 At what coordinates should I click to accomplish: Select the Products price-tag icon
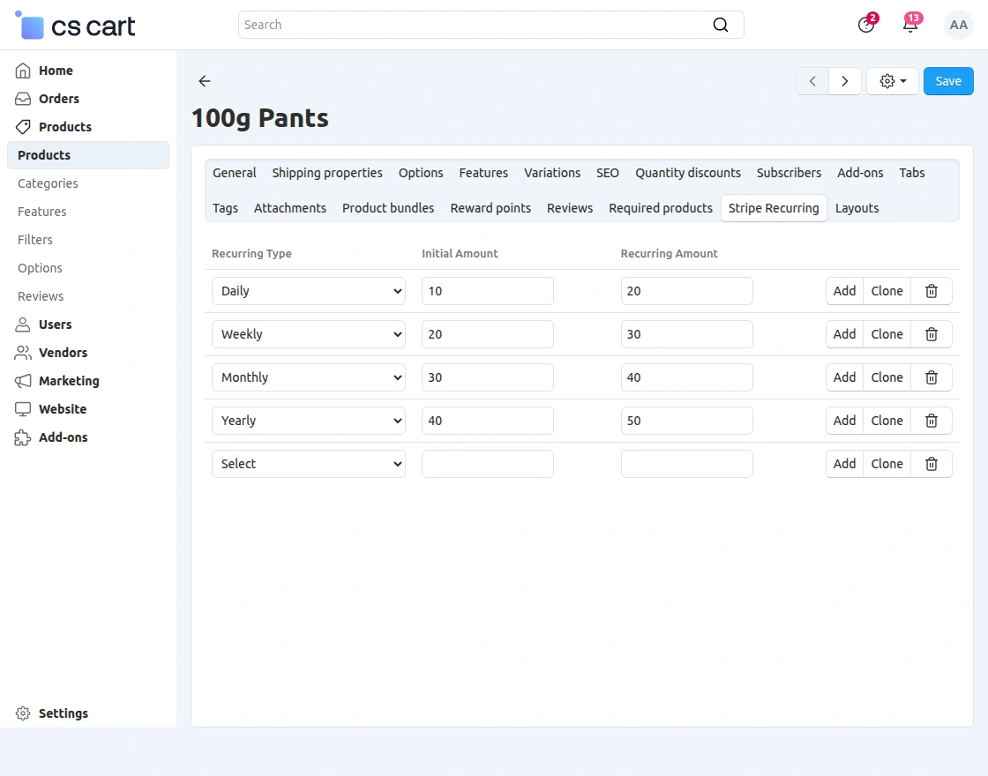click(x=23, y=126)
